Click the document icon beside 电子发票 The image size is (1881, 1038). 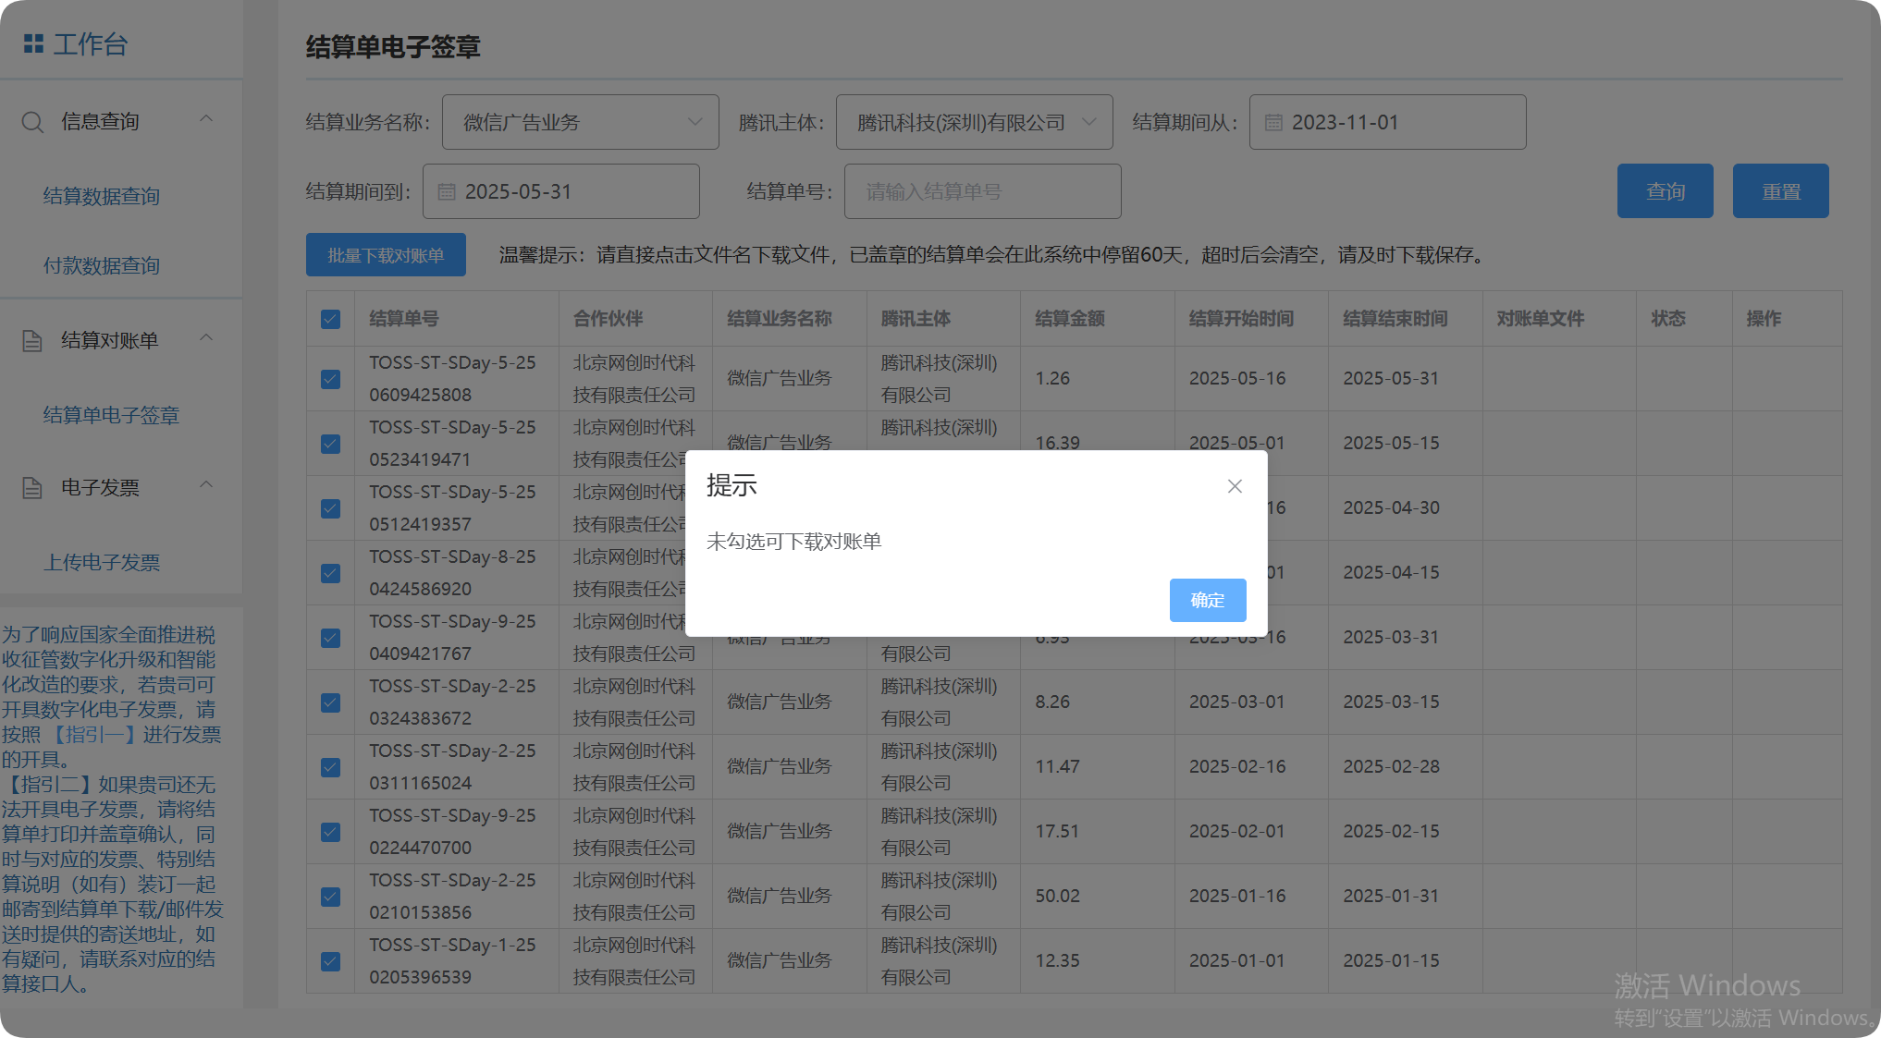(32, 488)
